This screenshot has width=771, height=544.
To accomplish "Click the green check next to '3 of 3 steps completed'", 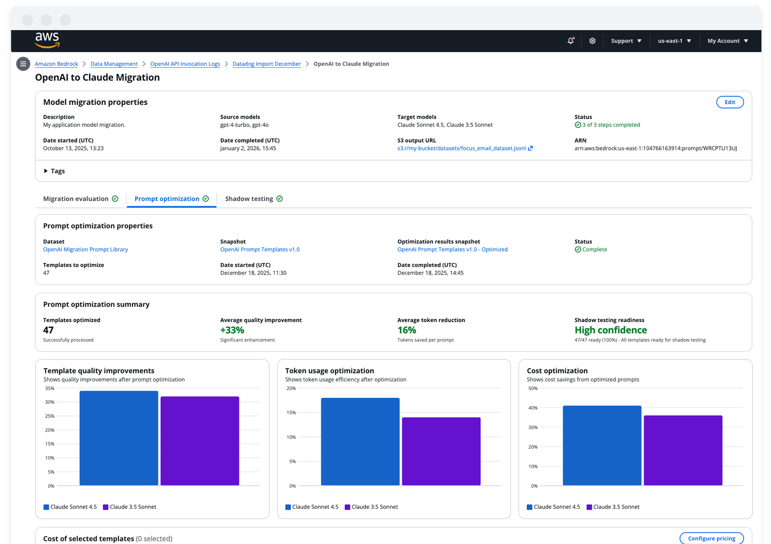I will 578,125.
